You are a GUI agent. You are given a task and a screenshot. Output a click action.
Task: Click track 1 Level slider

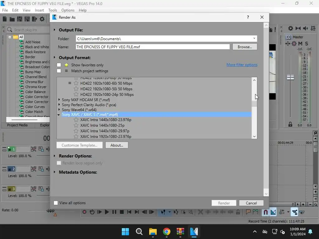[43, 156]
